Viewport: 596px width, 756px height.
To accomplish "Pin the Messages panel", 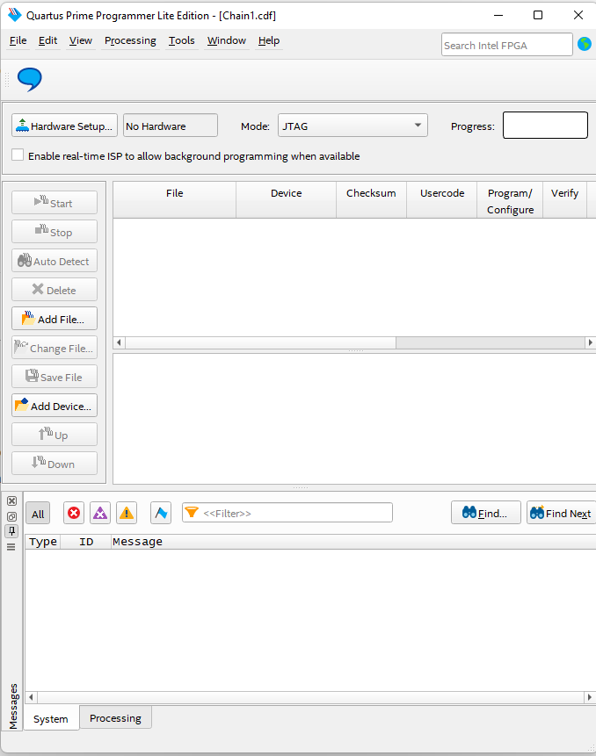I will [x=12, y=531].
